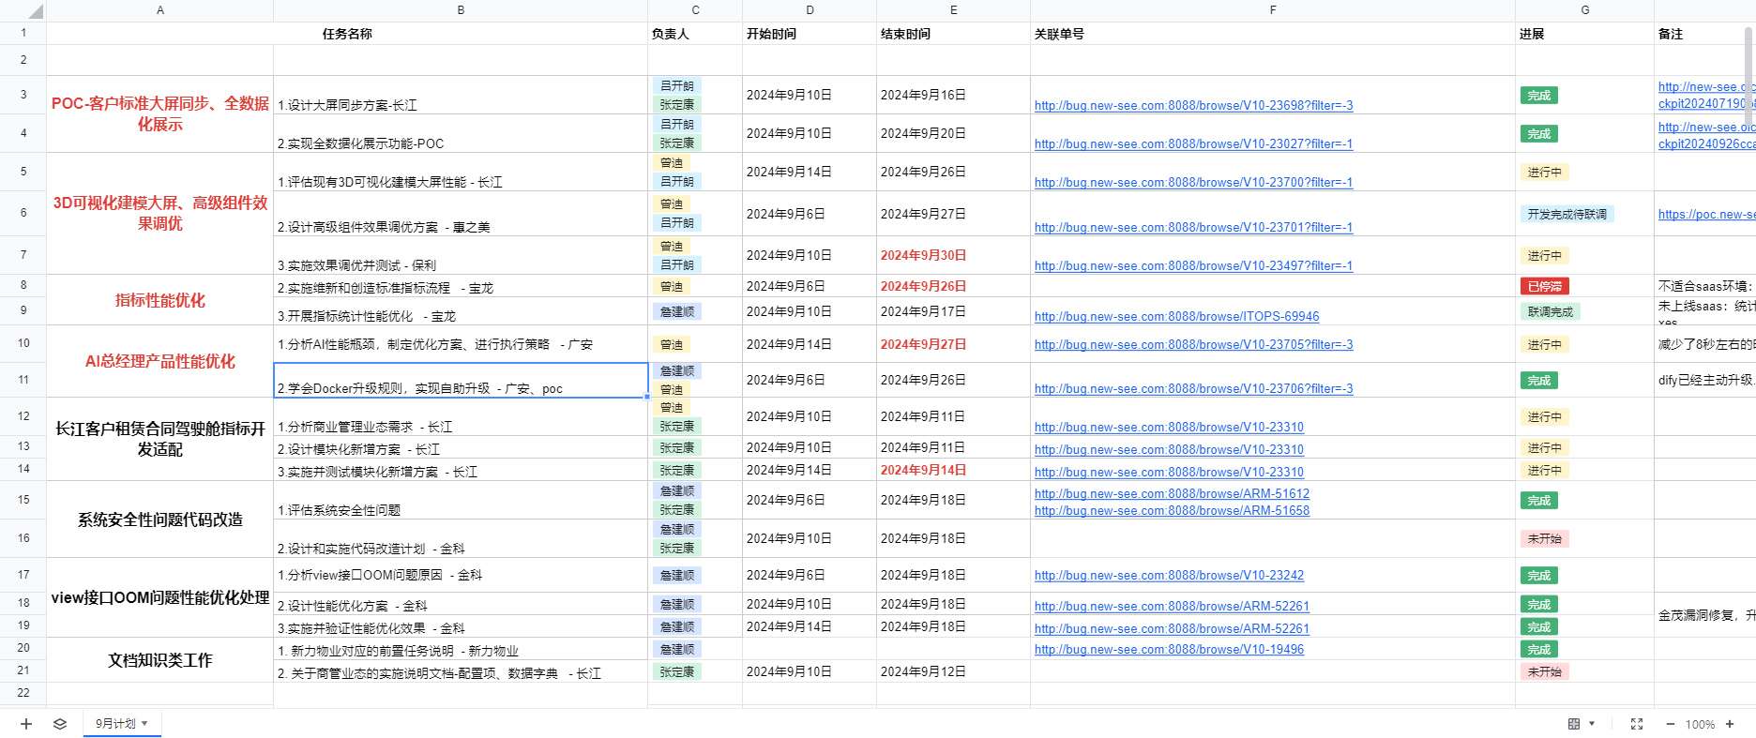
Task: Click end date 2024年9月12日
Action: tap(923, 672)
